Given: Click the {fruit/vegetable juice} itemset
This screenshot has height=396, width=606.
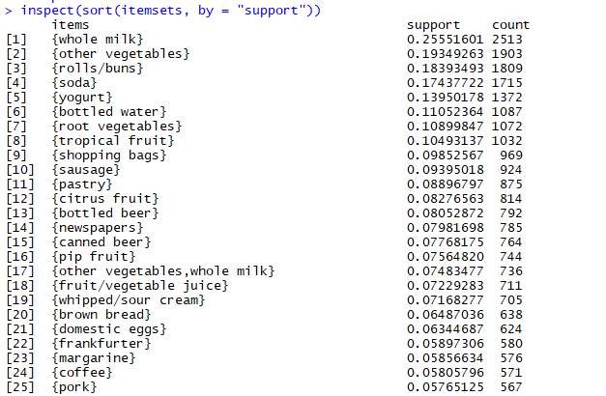Looking at the screenshot, I should tap(140, 286).
